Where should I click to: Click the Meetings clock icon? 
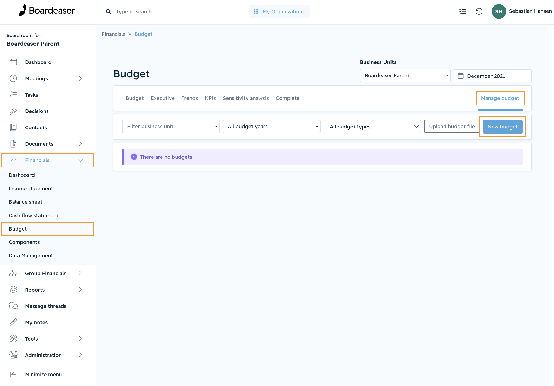(13, 78)
